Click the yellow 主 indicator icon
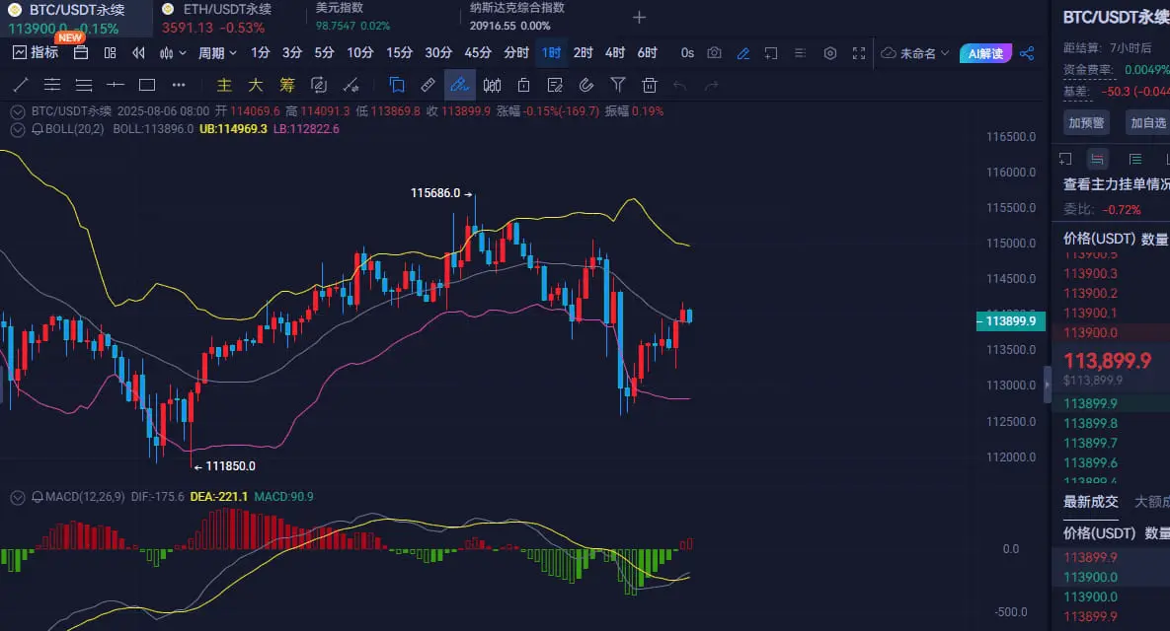The image size is (1170, 631). (224, 85)
